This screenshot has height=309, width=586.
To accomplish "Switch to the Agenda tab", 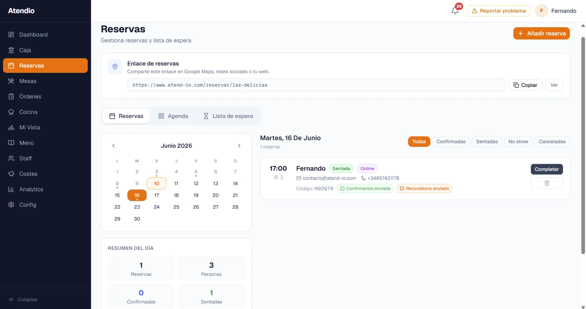I will pos(173,116).
